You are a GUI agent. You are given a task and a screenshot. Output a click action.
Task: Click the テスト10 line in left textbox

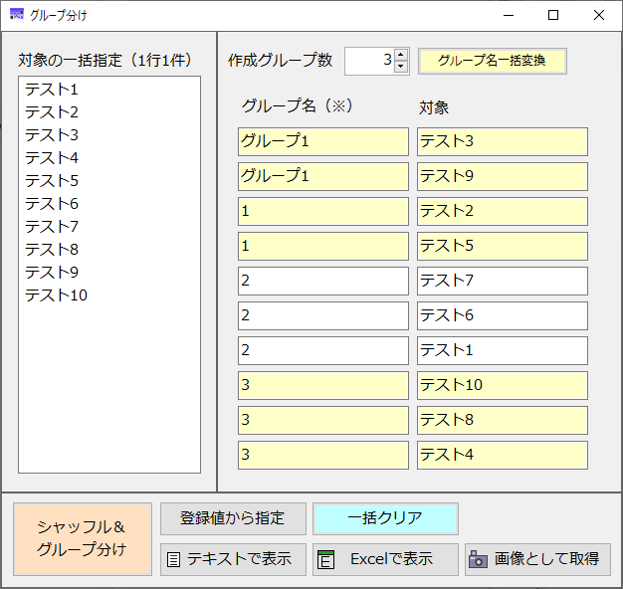[56, 294]
